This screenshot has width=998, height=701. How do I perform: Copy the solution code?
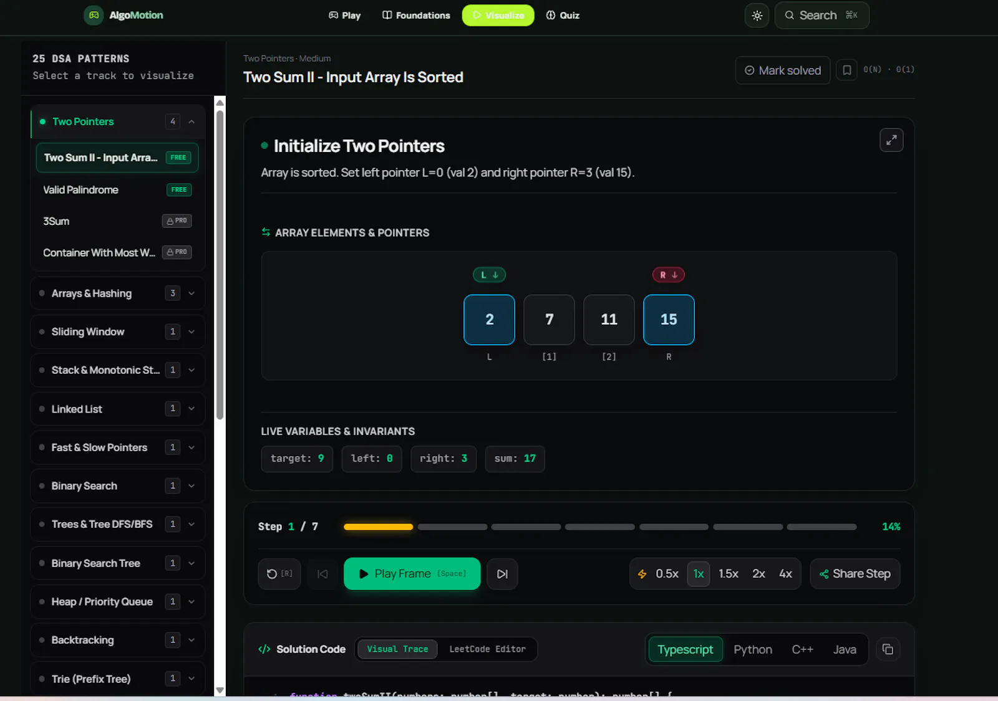(888, 649)
